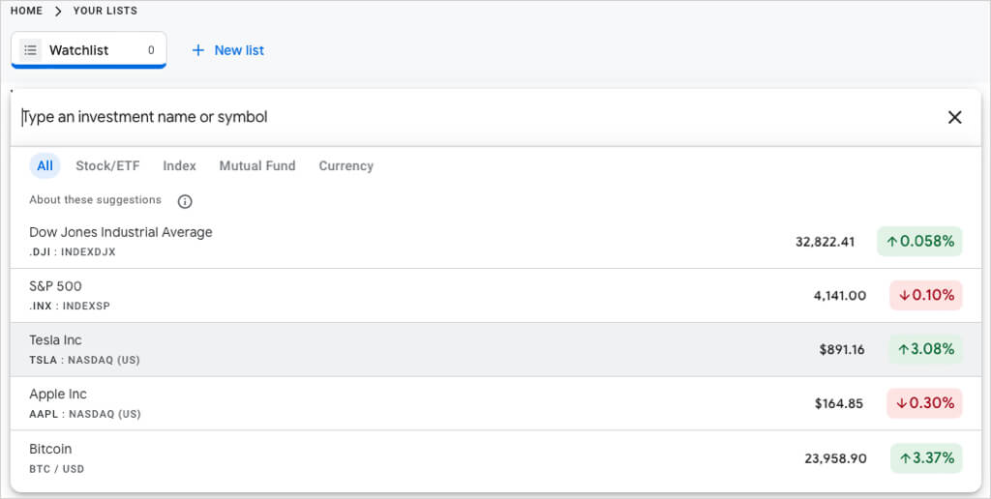Screen dimensions: 991x499
Task: Open the Your Lists breadcrumb
Action: (105, 11)
